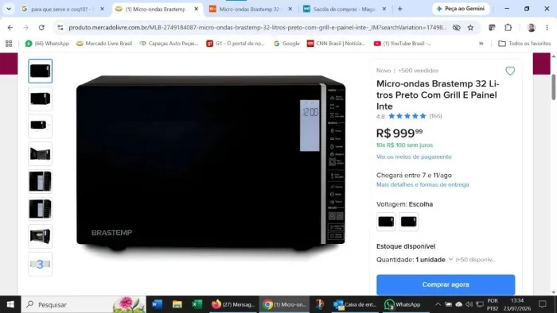Screen dimensions: 557x313
Task: Click the Windows 'Pesquisar' search box
Action: [x=84, y=304]
